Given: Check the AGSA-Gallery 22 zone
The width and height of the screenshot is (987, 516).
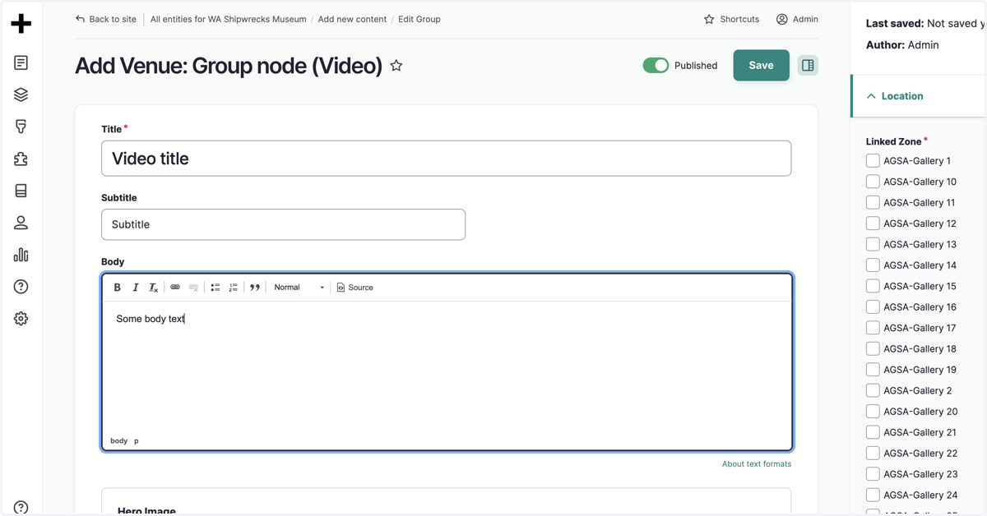Looking at the screenshot, I should point(873,454).
